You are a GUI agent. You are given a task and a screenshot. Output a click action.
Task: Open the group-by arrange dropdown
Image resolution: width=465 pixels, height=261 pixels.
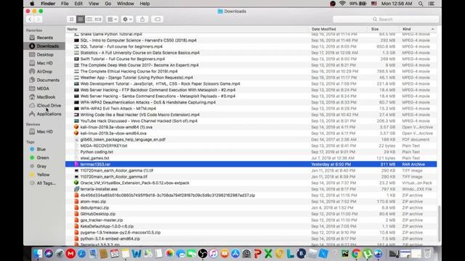(112, 20)
